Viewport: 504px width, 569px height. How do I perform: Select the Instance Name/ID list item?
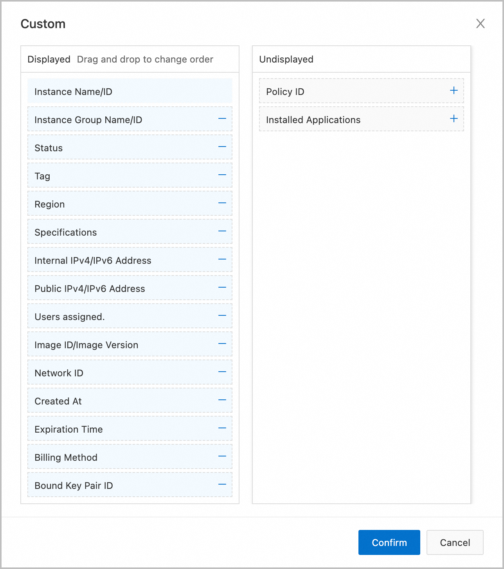tap(129, 91)
